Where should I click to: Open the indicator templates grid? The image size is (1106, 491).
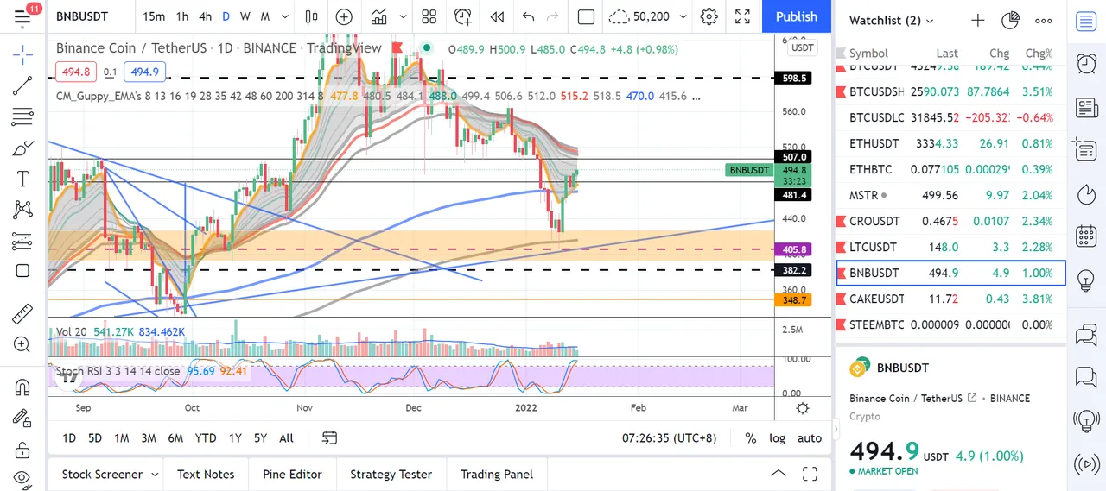[429, 16]
